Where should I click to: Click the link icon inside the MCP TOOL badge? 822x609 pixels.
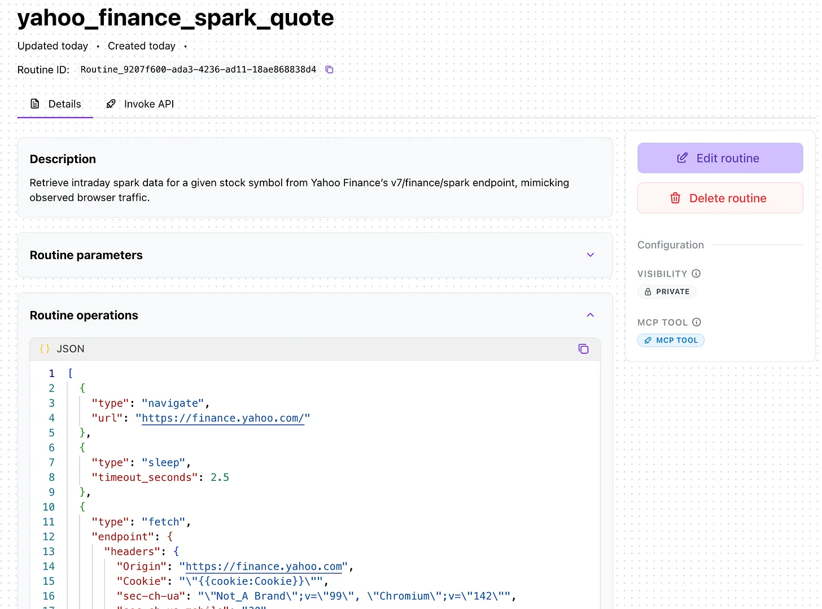(x=648, y=340)
